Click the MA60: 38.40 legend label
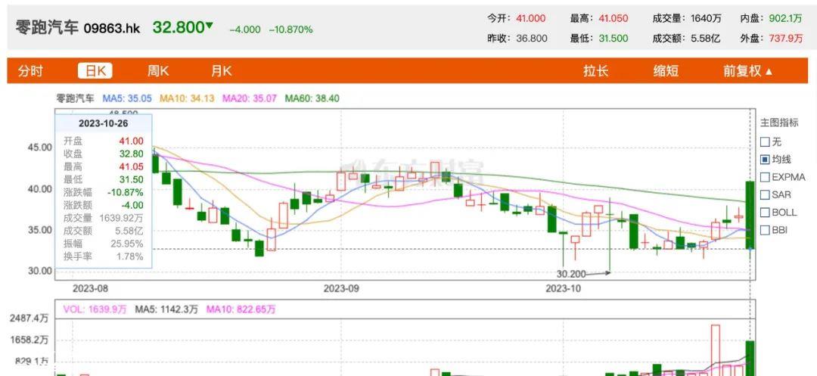 pyautogui.click(x=312, y=98)
